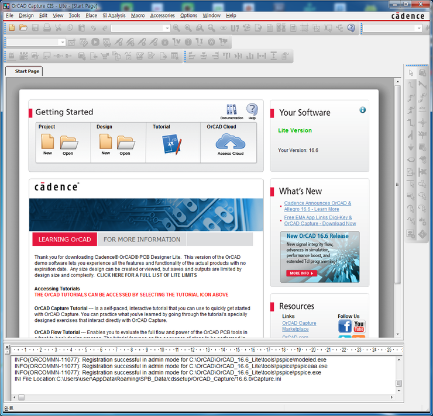Screen dimensions: 433x416
Task: Expand the part selection combo box in top toolbar
Action: (x=167, y=28)
